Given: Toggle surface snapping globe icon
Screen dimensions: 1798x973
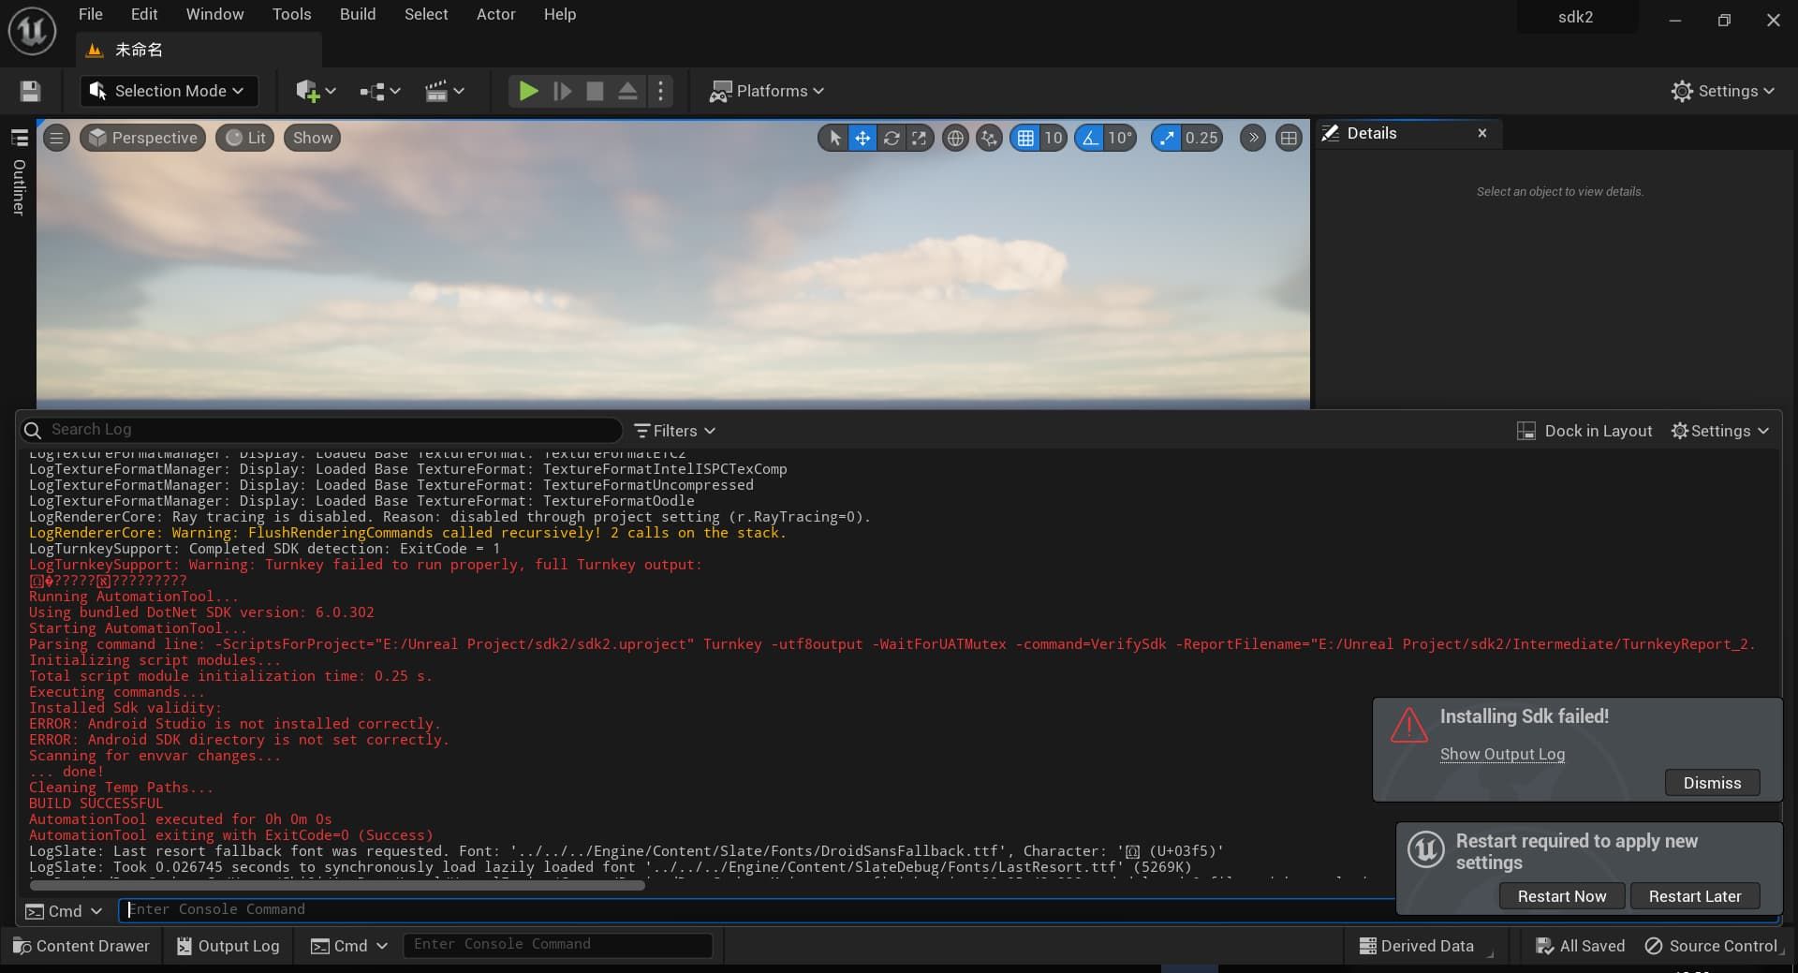Looking at the screenshot, I should click(x=955, y=138).
